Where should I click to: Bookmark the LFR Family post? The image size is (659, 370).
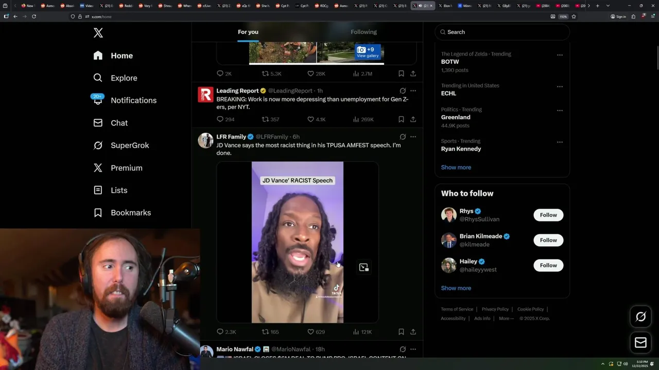tap(401, 332)
